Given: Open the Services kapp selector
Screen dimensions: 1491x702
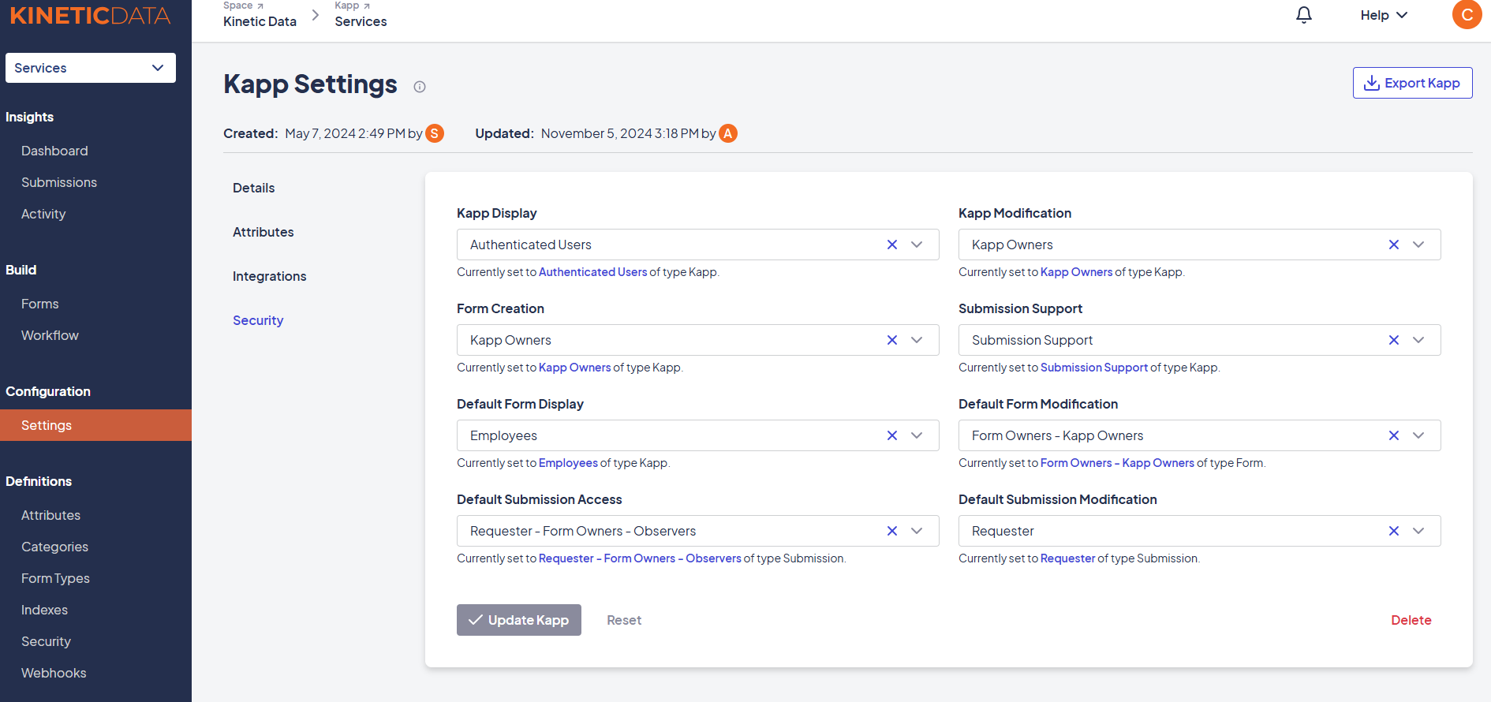Looking at the screenshot, I should (90, 68).
